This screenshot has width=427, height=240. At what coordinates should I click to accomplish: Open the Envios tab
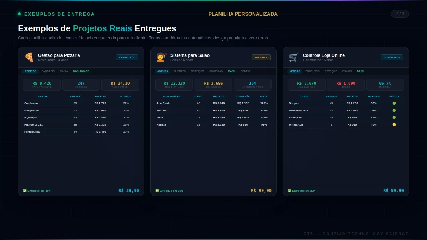(347, 71)
